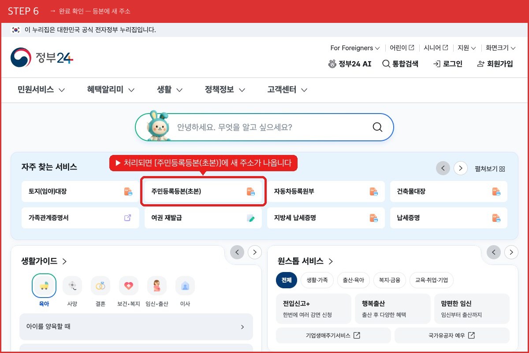Select the 임신·출산 icon
The image size is (529, 353).
click(x=157, y=286)
